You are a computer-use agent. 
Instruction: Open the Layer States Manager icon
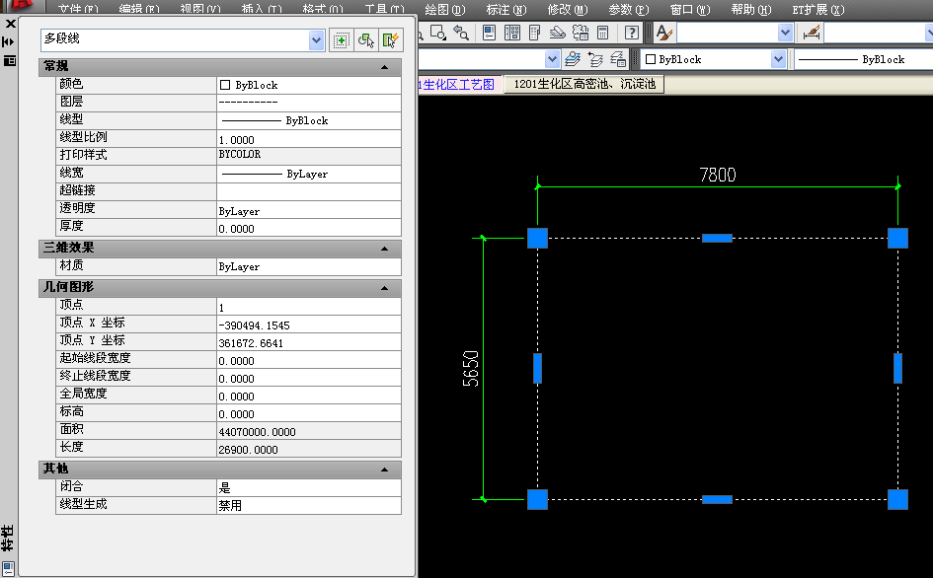618,59
